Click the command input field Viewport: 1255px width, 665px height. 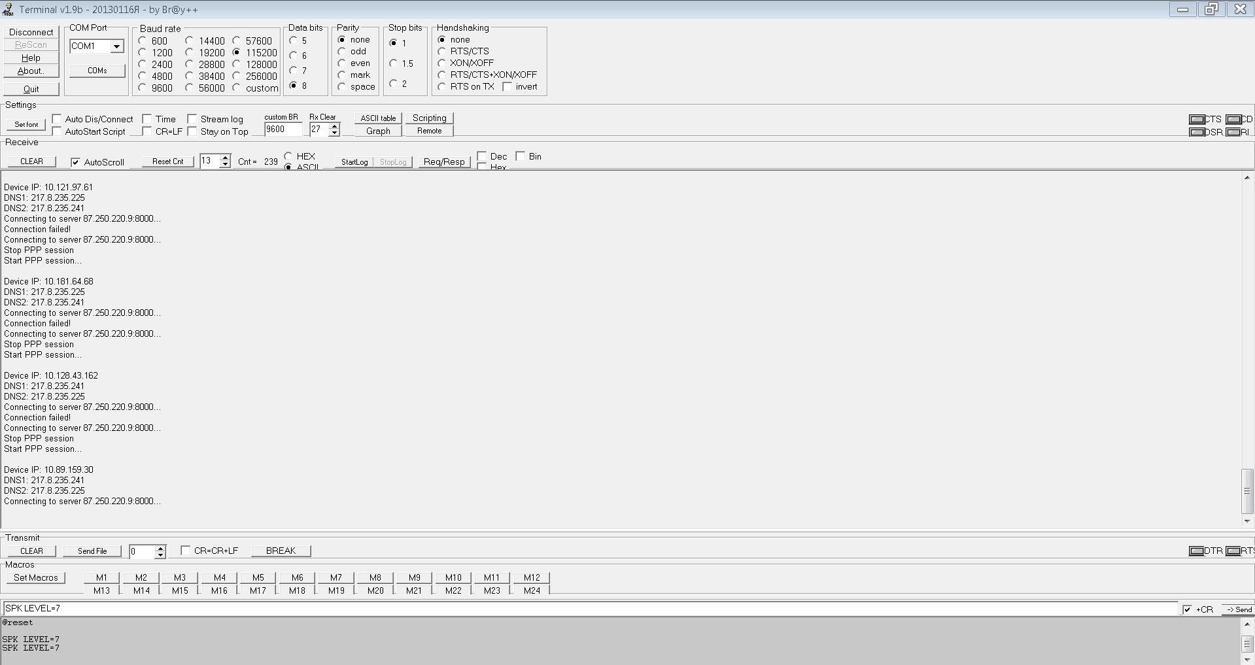589,609
